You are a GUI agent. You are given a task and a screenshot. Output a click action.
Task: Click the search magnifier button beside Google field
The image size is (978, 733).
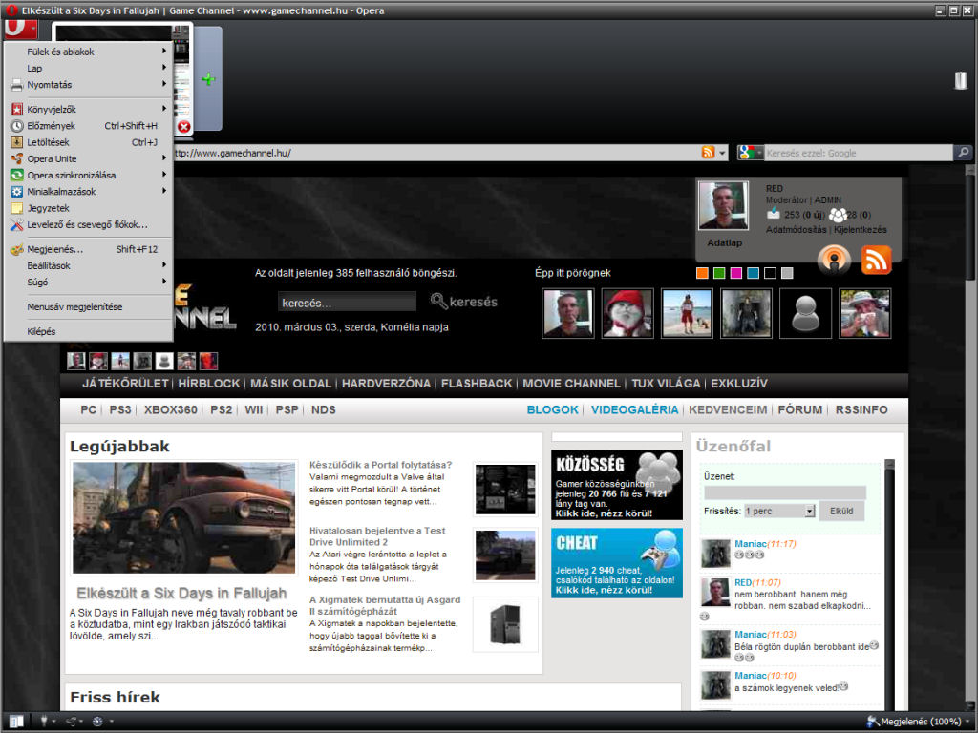(963, 153)
